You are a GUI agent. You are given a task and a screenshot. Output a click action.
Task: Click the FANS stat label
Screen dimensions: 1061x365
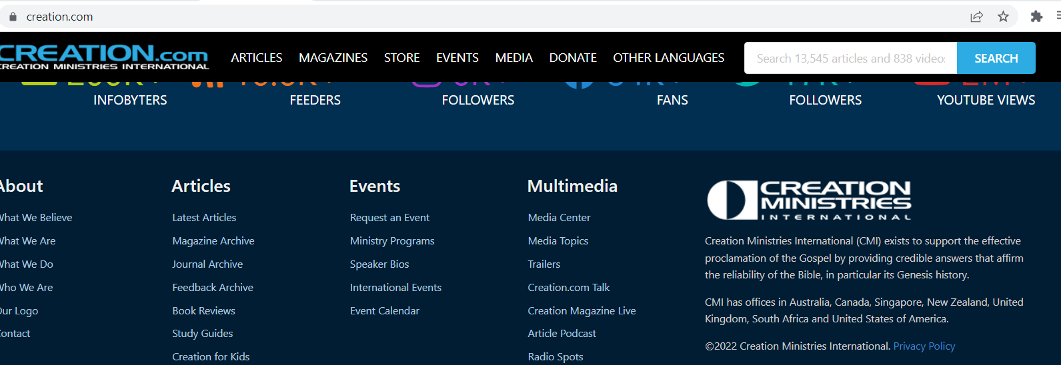coord(672,100)
